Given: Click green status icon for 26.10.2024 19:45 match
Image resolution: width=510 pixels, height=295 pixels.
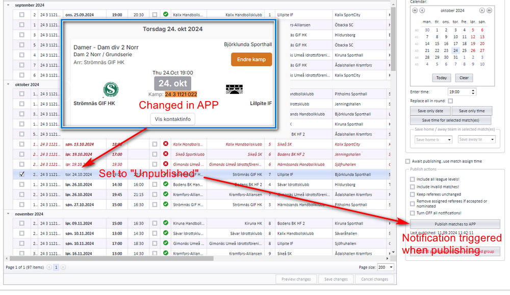Looking at the screenshot, I should [x=166, y=194].
